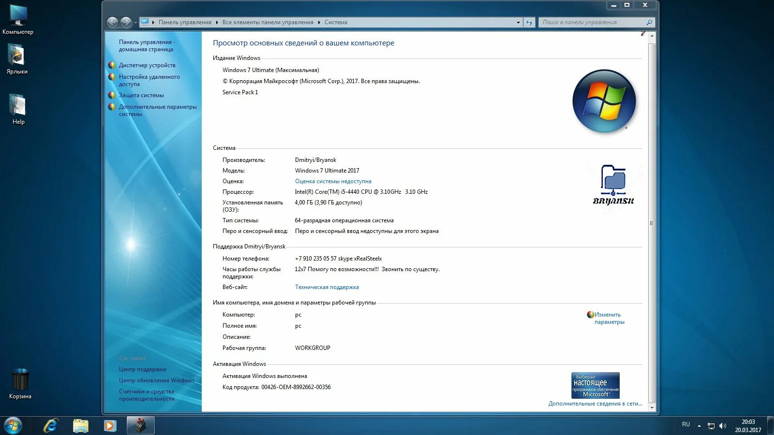The height and width of the screenshot is (435, 774).
Task: Open the Техническая поддержка link
Action: 327,287
